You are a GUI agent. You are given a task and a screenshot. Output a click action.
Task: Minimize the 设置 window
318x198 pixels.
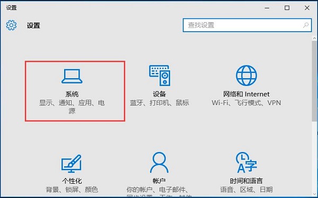[267, 8]
